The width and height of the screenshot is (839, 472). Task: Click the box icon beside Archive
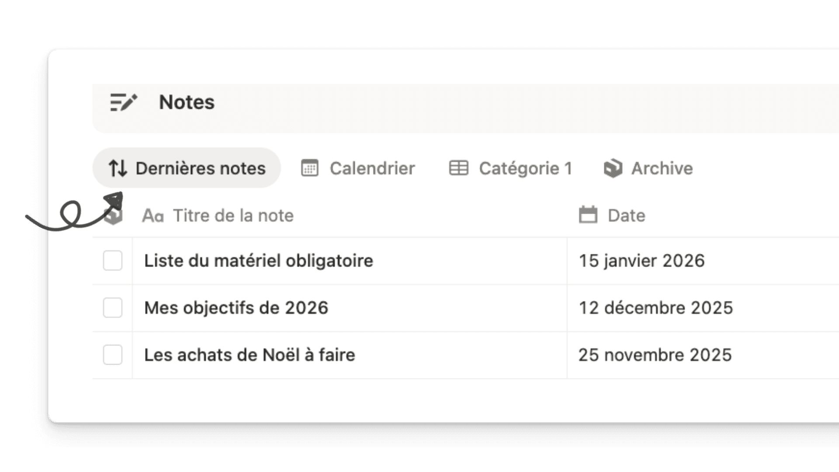pos(613,168)
